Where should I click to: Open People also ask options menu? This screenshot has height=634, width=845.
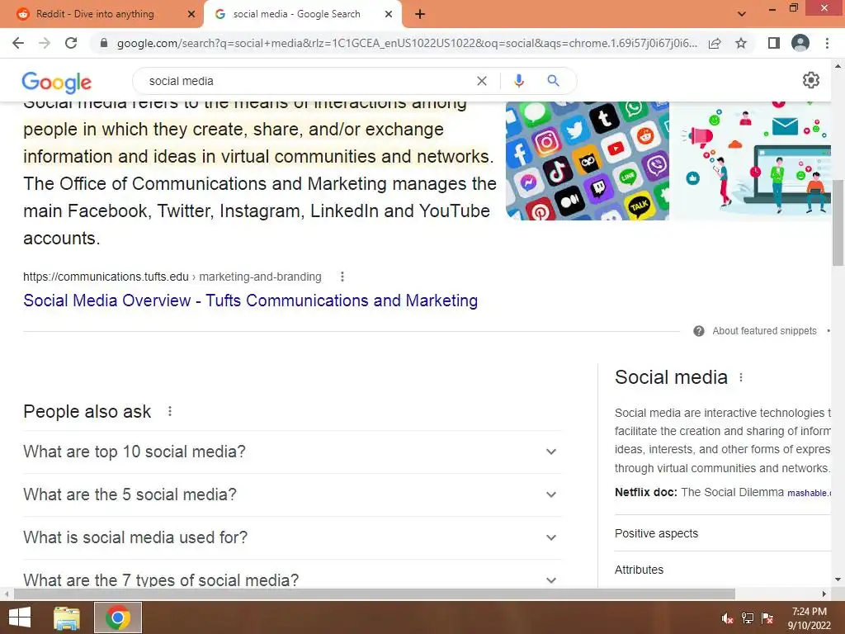(170, 411)
